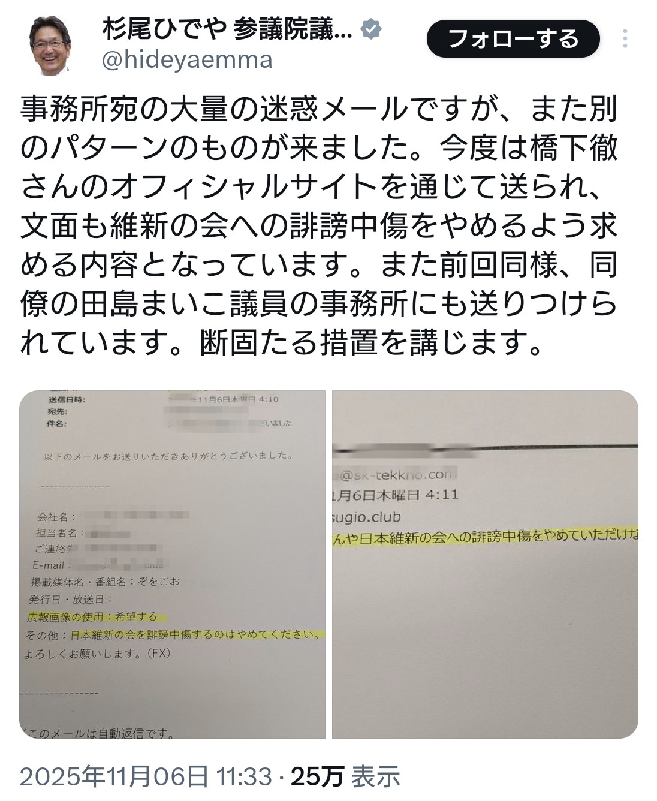Open the @hideyaemma handle link
657x801 pixels.
[186, 61]
